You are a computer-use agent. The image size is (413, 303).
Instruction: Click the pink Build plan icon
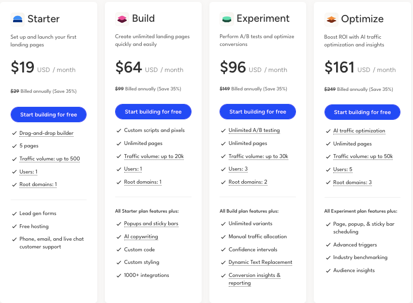122,19
